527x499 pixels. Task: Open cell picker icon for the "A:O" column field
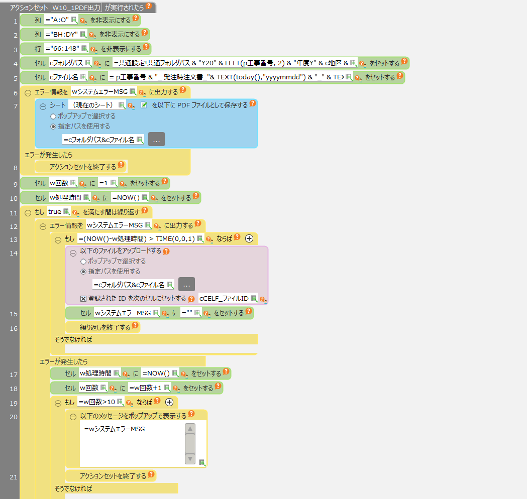pyautogui.click(x=74, y=20)
